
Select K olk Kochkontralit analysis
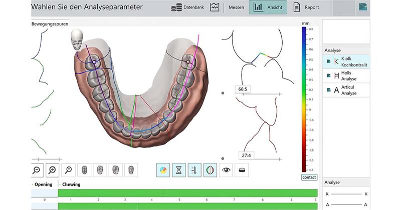(x=346, y=61)
